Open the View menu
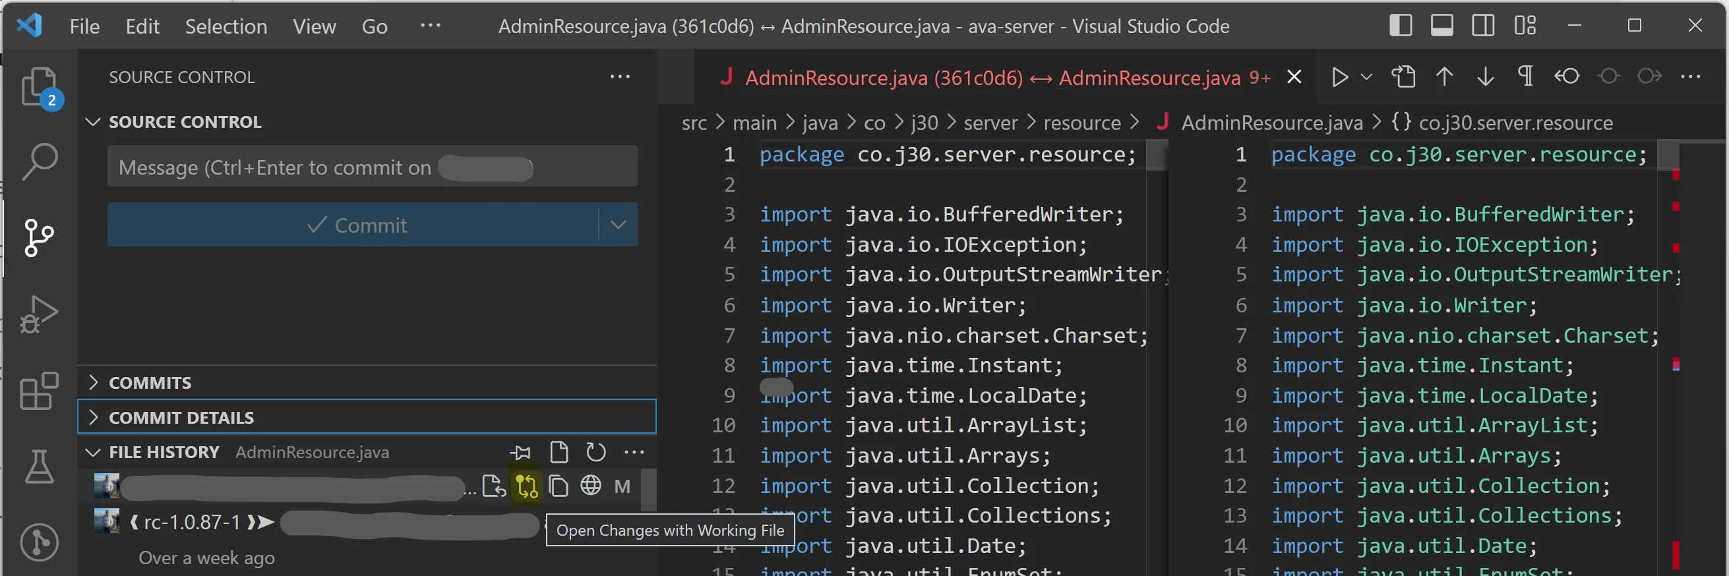1729x576 pixels. (313, 26)
